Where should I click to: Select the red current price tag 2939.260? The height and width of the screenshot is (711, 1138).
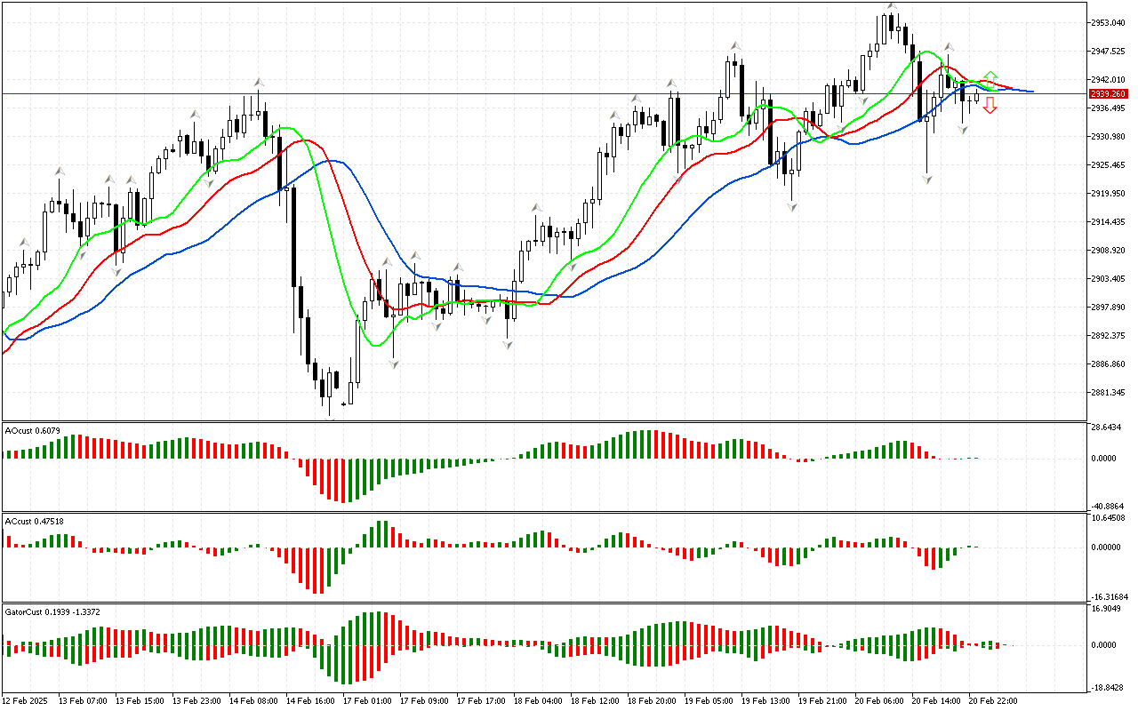click(x=1109, y=93)
